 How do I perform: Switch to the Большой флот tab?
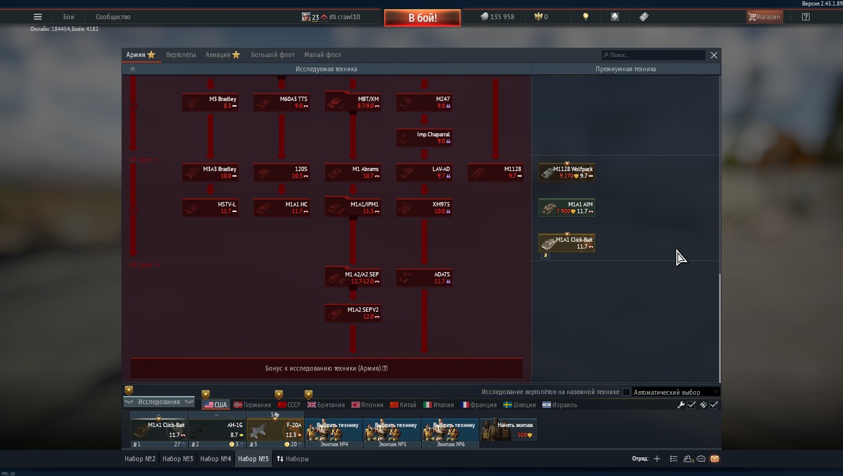coord(273,55)
